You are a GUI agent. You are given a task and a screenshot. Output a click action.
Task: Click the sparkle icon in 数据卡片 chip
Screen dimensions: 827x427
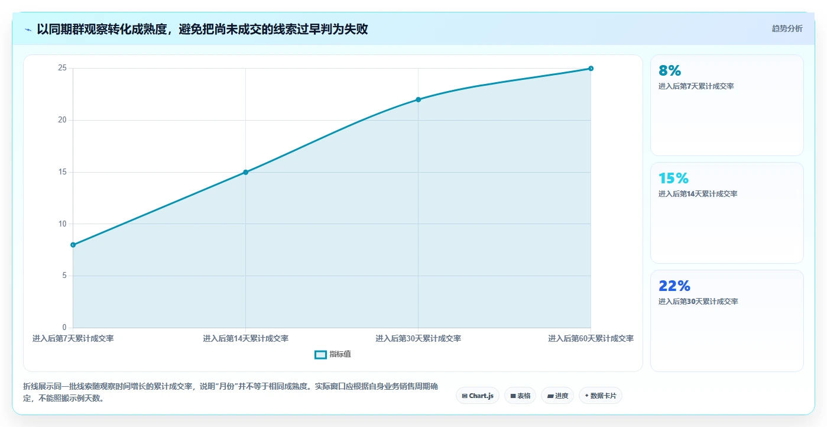coord(586,396)
